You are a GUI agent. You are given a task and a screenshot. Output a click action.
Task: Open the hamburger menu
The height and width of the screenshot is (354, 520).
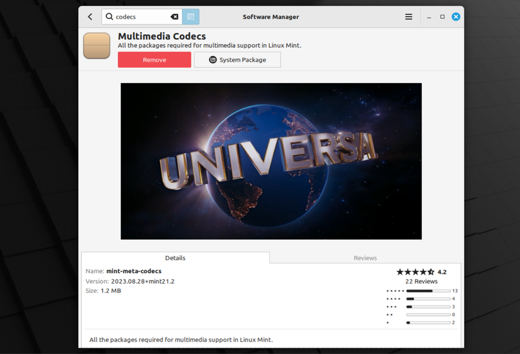coord(408,17)
